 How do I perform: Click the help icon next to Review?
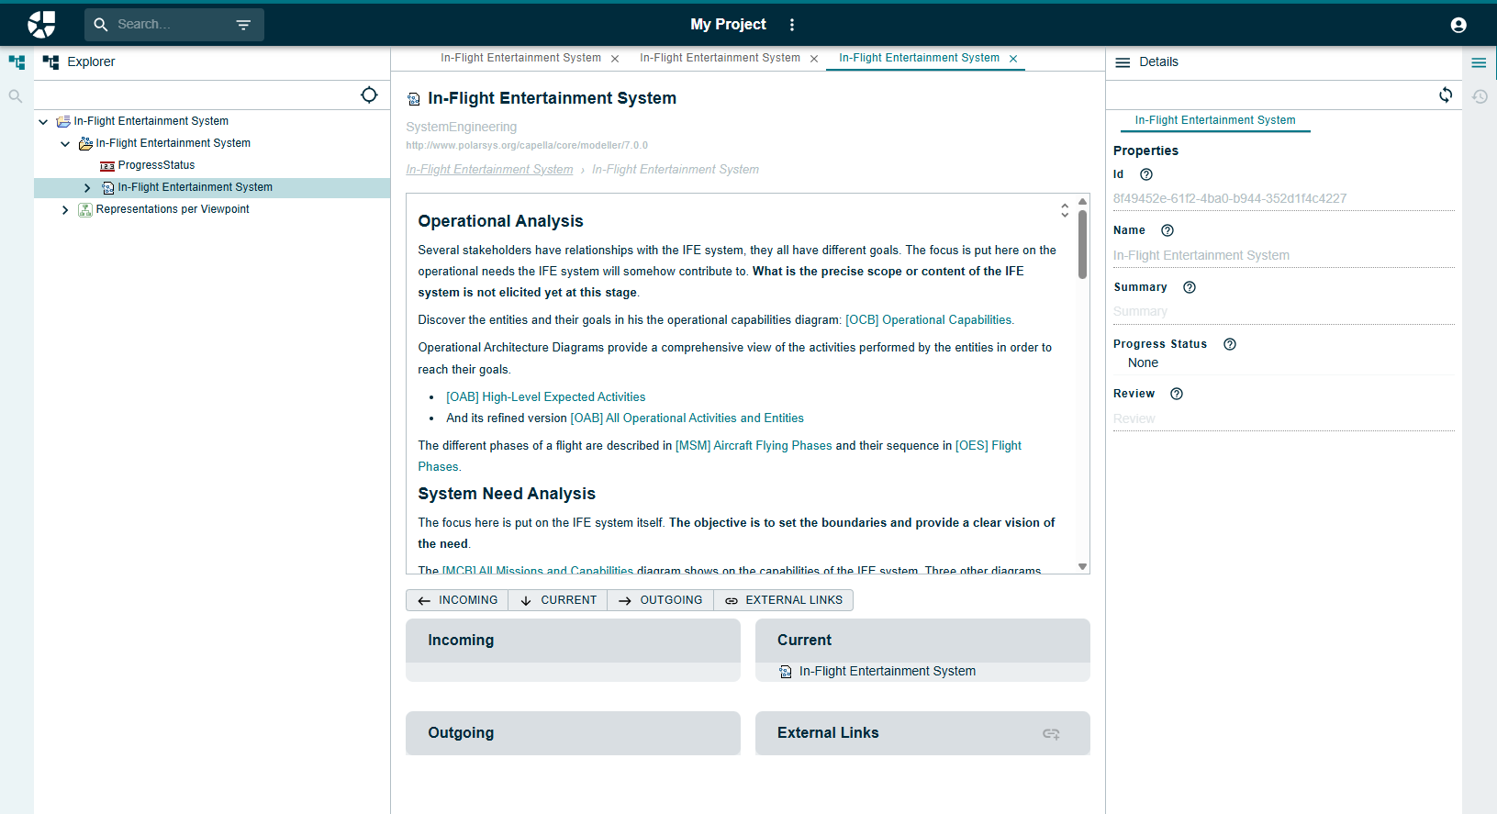pos(1177,394)
